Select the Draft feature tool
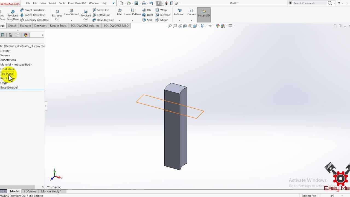The image size is (350, 197). (148, 15)
